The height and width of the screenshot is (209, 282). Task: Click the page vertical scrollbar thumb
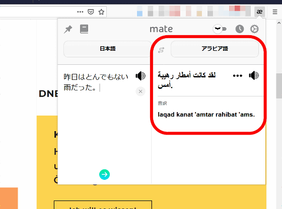coord(279,86)
